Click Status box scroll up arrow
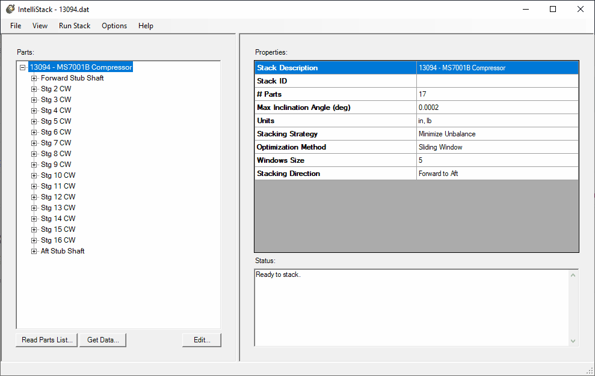Image resolution: width=595 pixels, height=376 pixels. pyautogui.click(x=573, y=275)
